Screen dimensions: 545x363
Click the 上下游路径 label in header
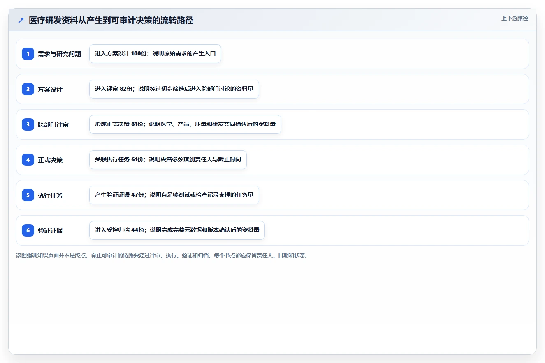tap(515, 18)
